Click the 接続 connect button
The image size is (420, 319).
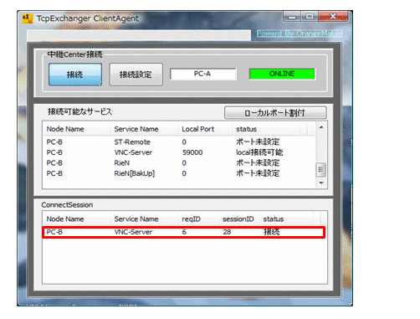pos(75,75)
